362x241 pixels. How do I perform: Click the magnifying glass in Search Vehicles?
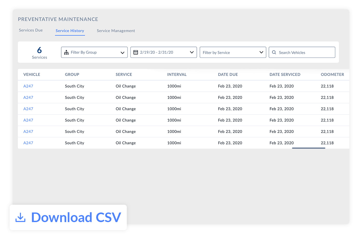(x=274, y=52)
